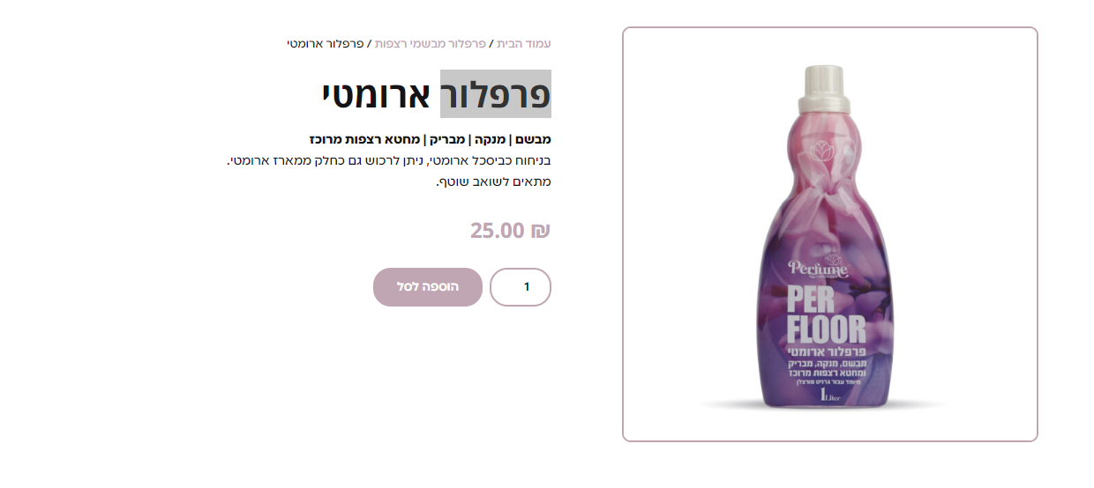
Task: Click the 'PER FLOOR' text on the label
Action: (x=827, y=315)
